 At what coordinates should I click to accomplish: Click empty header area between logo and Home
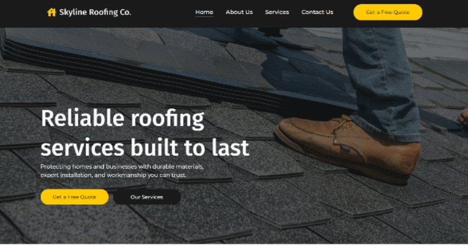point(163,12)
